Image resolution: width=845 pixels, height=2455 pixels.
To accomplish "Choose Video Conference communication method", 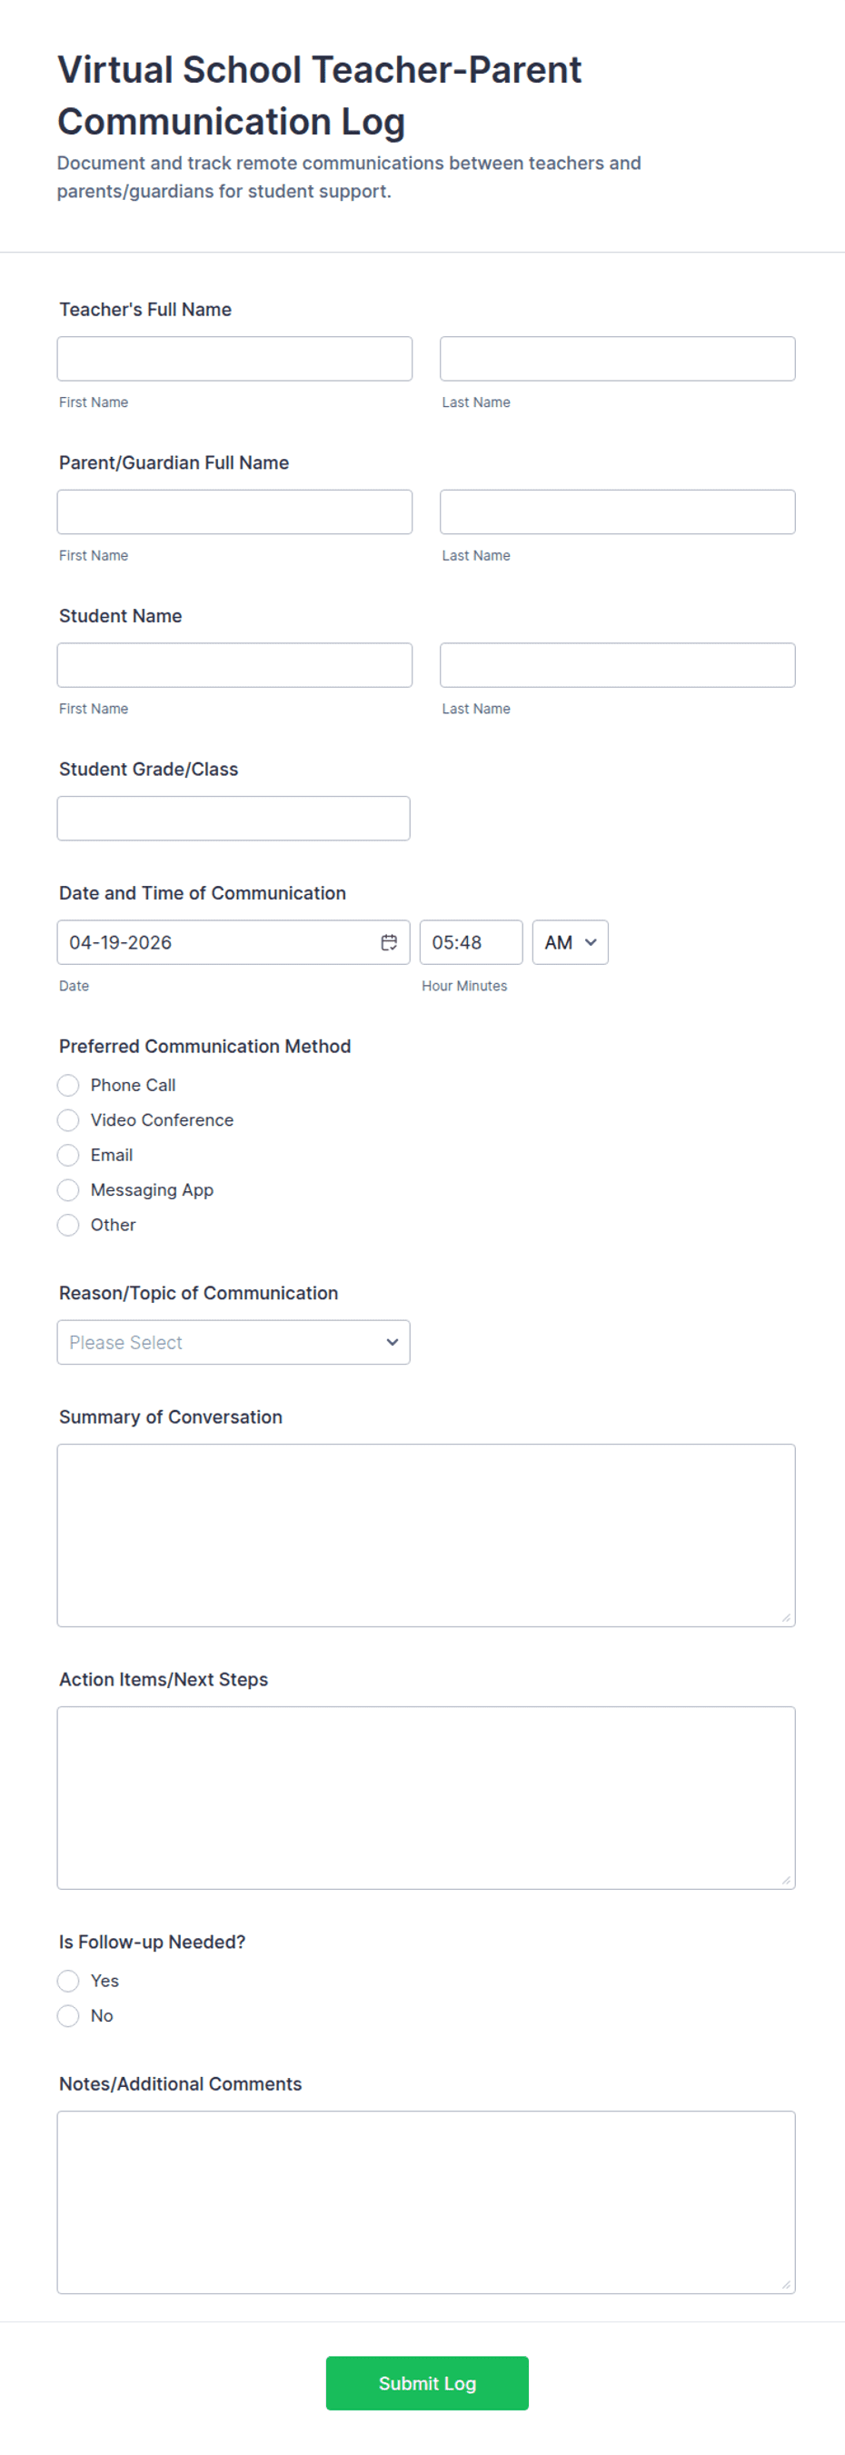I will 68,1119.
